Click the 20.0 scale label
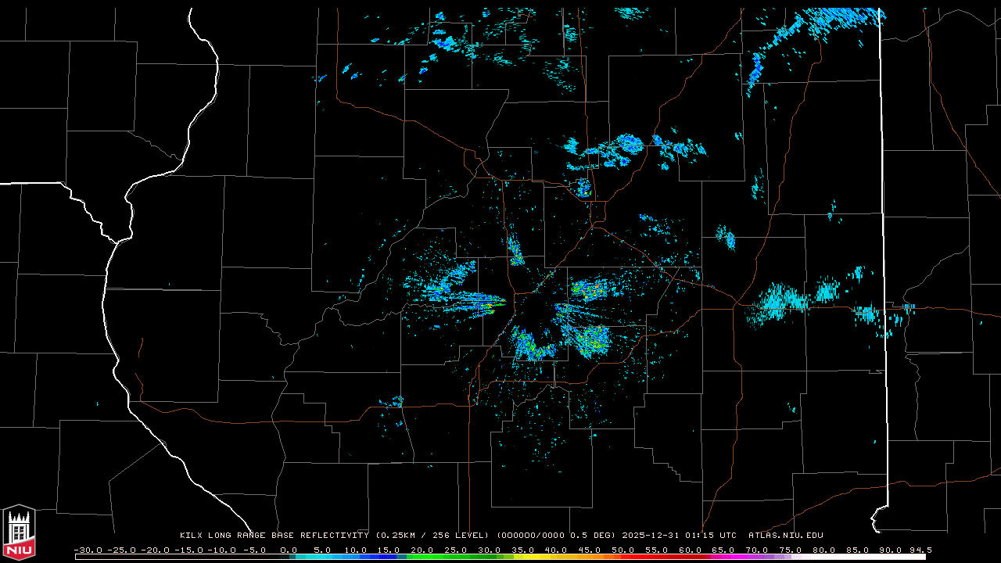The width and height of the screenshot is (1001, 563). [x=422, y=550]
